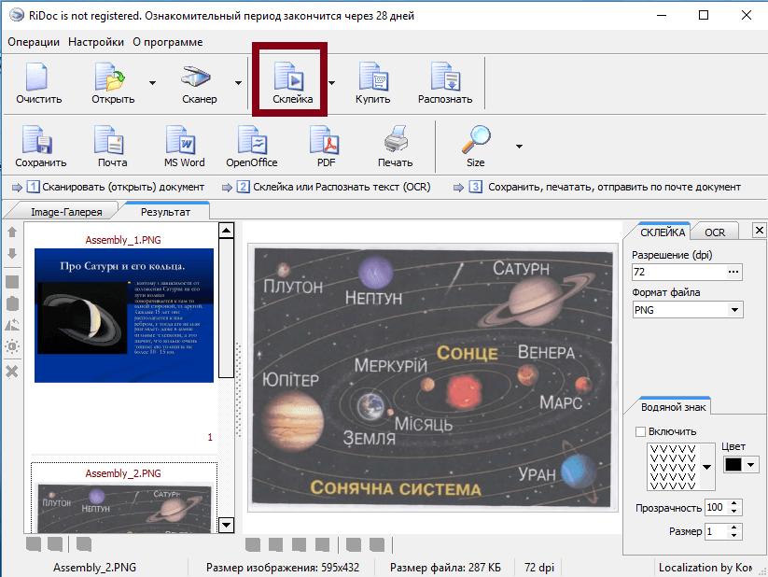
Task: Expand the Открыть button dropdown arrow
Action: (x=152, y=83)
